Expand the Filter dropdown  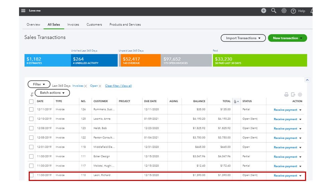tap(39, 85)
